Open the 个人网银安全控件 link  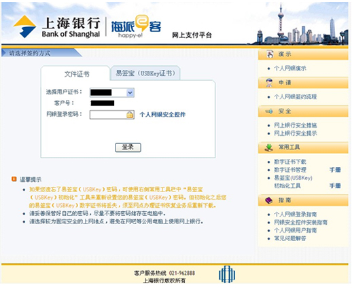pos(162,115)
